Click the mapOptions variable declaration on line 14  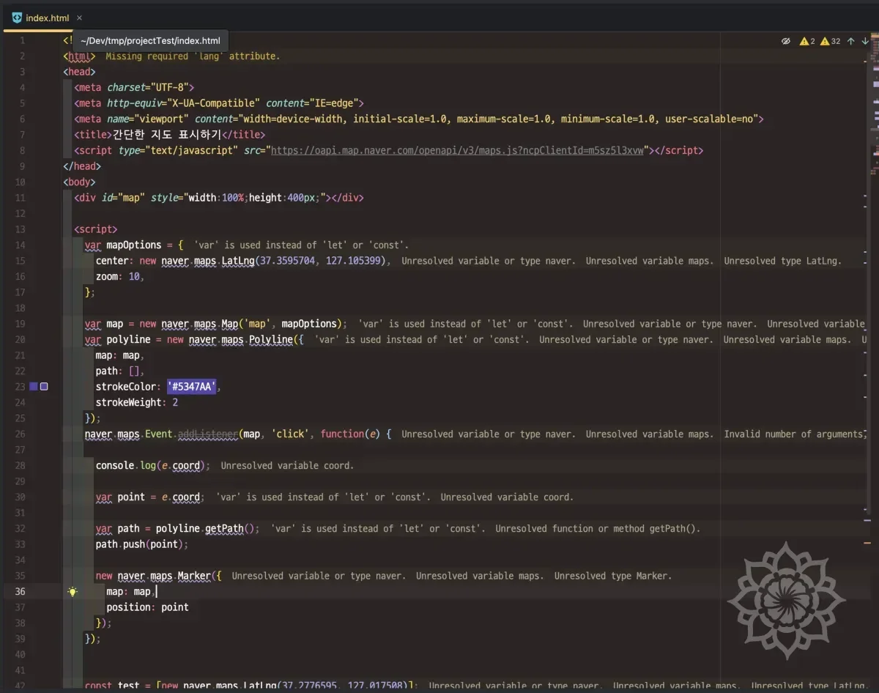point(134,245)
